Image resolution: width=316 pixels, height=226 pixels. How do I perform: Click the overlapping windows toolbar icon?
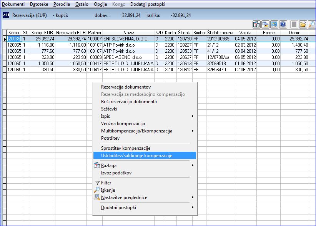coord(265,25)
